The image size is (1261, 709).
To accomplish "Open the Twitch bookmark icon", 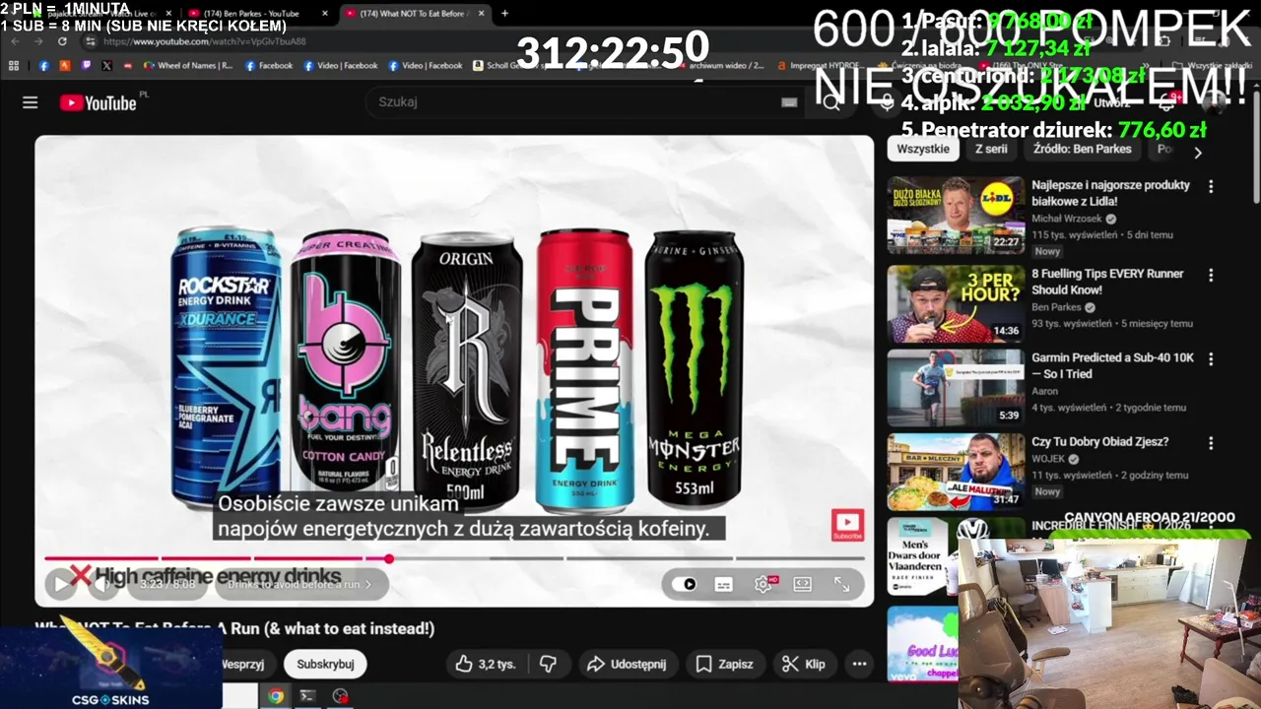I will point(86,66).
